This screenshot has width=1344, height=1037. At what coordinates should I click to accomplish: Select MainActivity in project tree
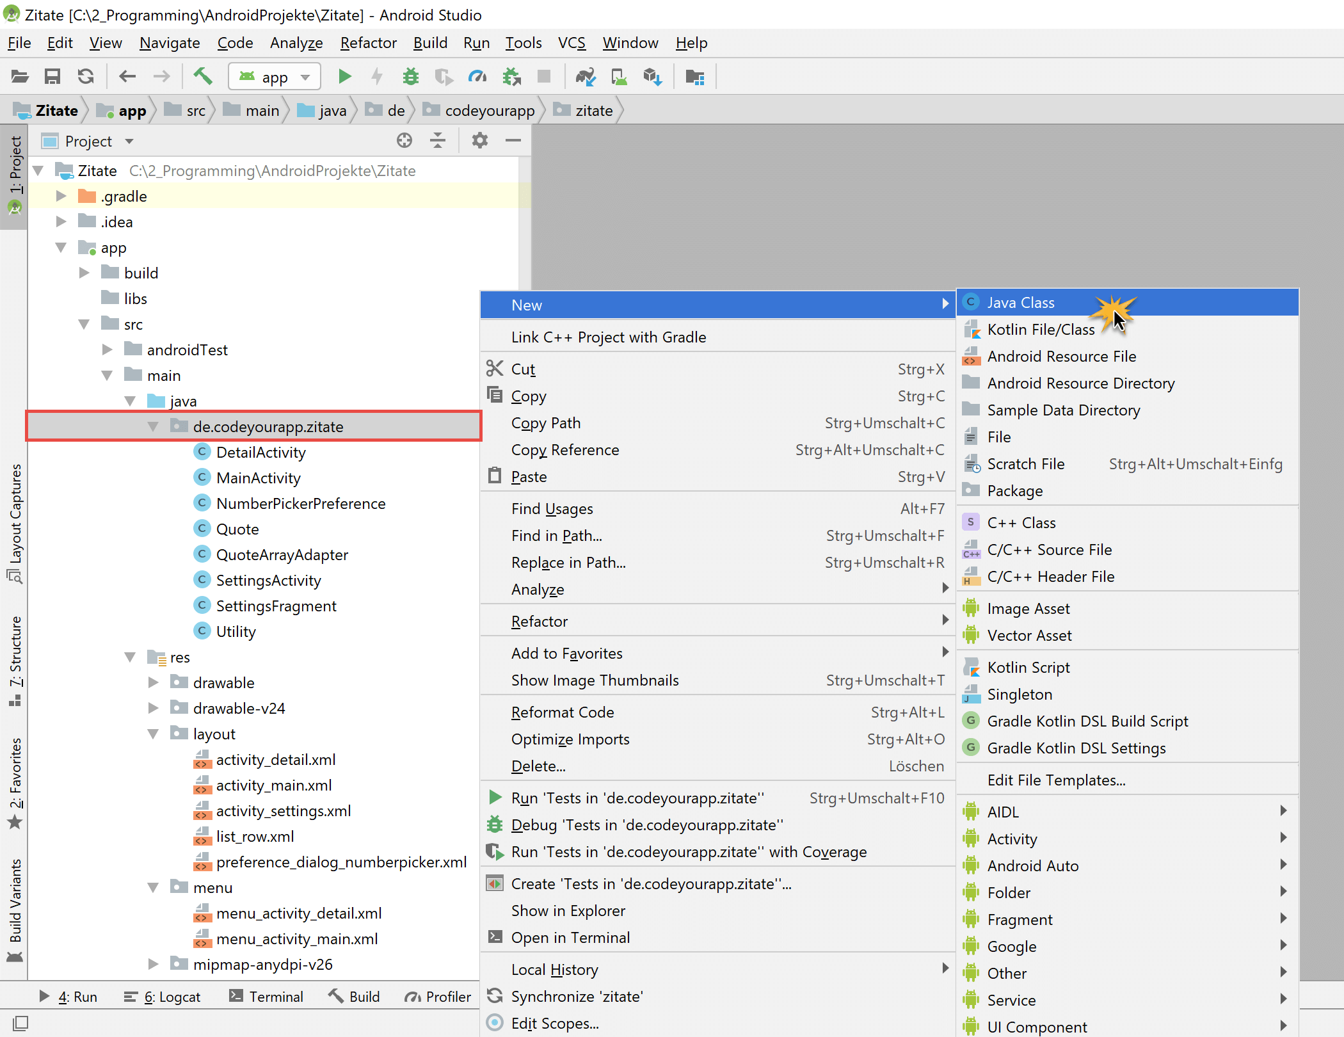259,478
